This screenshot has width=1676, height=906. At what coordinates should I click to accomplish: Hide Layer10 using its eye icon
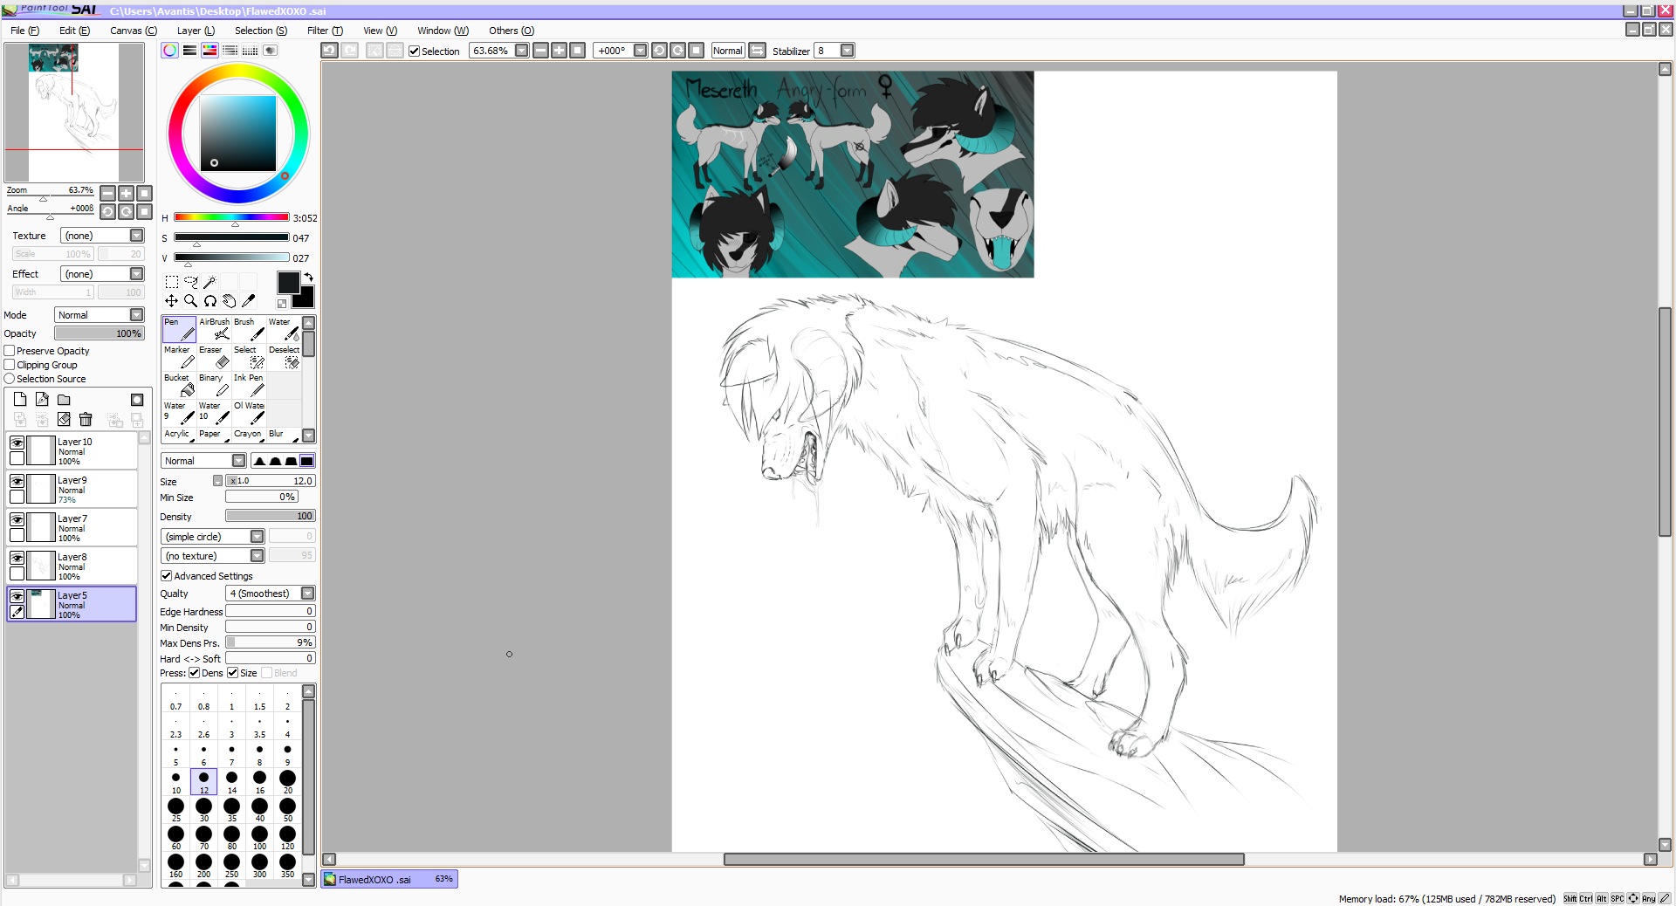pyautogui.click(x=17, y=443)
